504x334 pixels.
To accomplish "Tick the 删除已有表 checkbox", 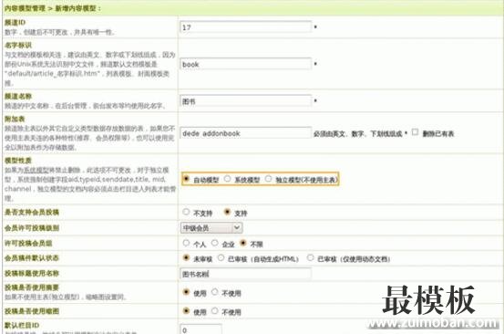I will pyautogui.click(x=415, y=132).
